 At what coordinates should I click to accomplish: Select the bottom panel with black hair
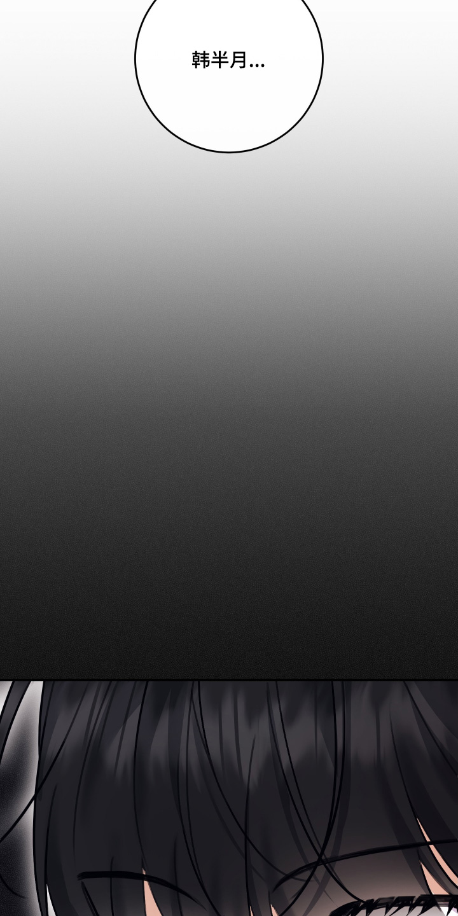229,795
